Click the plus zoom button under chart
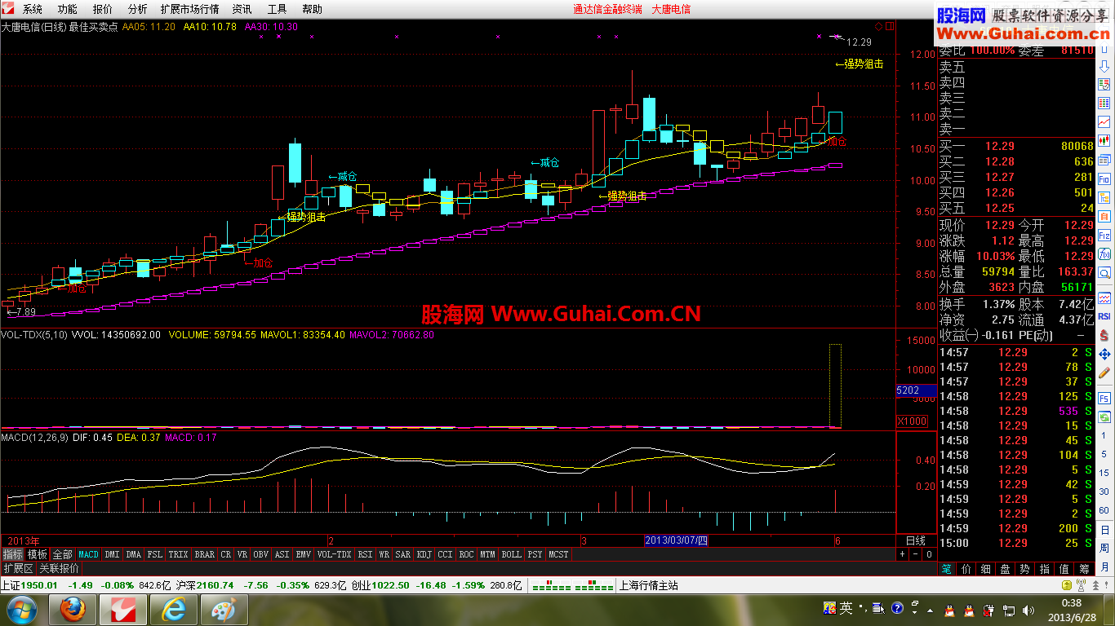1115x626 pixels. [903, 554]
